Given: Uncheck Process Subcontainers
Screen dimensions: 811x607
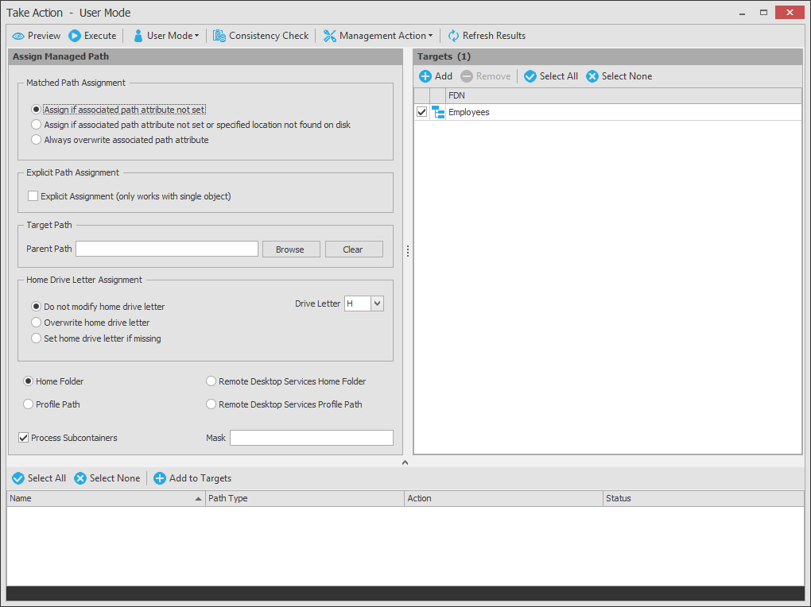Looking at the screenshot, I should (x=24, y=438).
